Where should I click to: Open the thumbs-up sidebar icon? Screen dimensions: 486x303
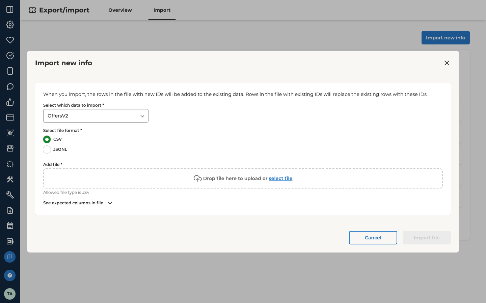click(x=10, y=102)
